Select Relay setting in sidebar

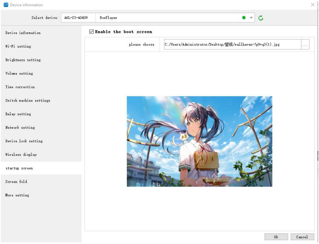pyautogui.click(x=41, y=114)
